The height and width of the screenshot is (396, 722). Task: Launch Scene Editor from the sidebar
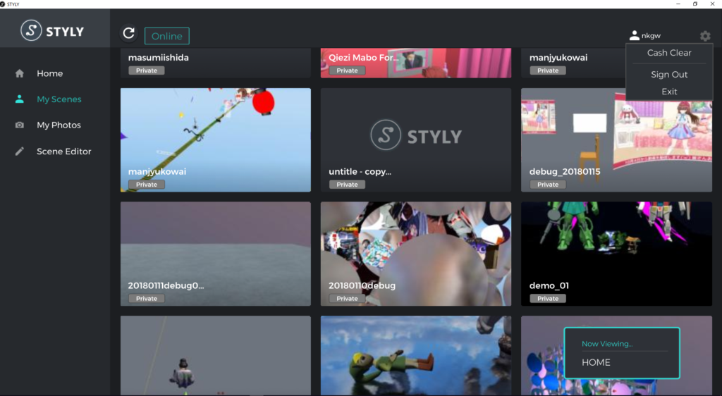click(x=64, y=151)
